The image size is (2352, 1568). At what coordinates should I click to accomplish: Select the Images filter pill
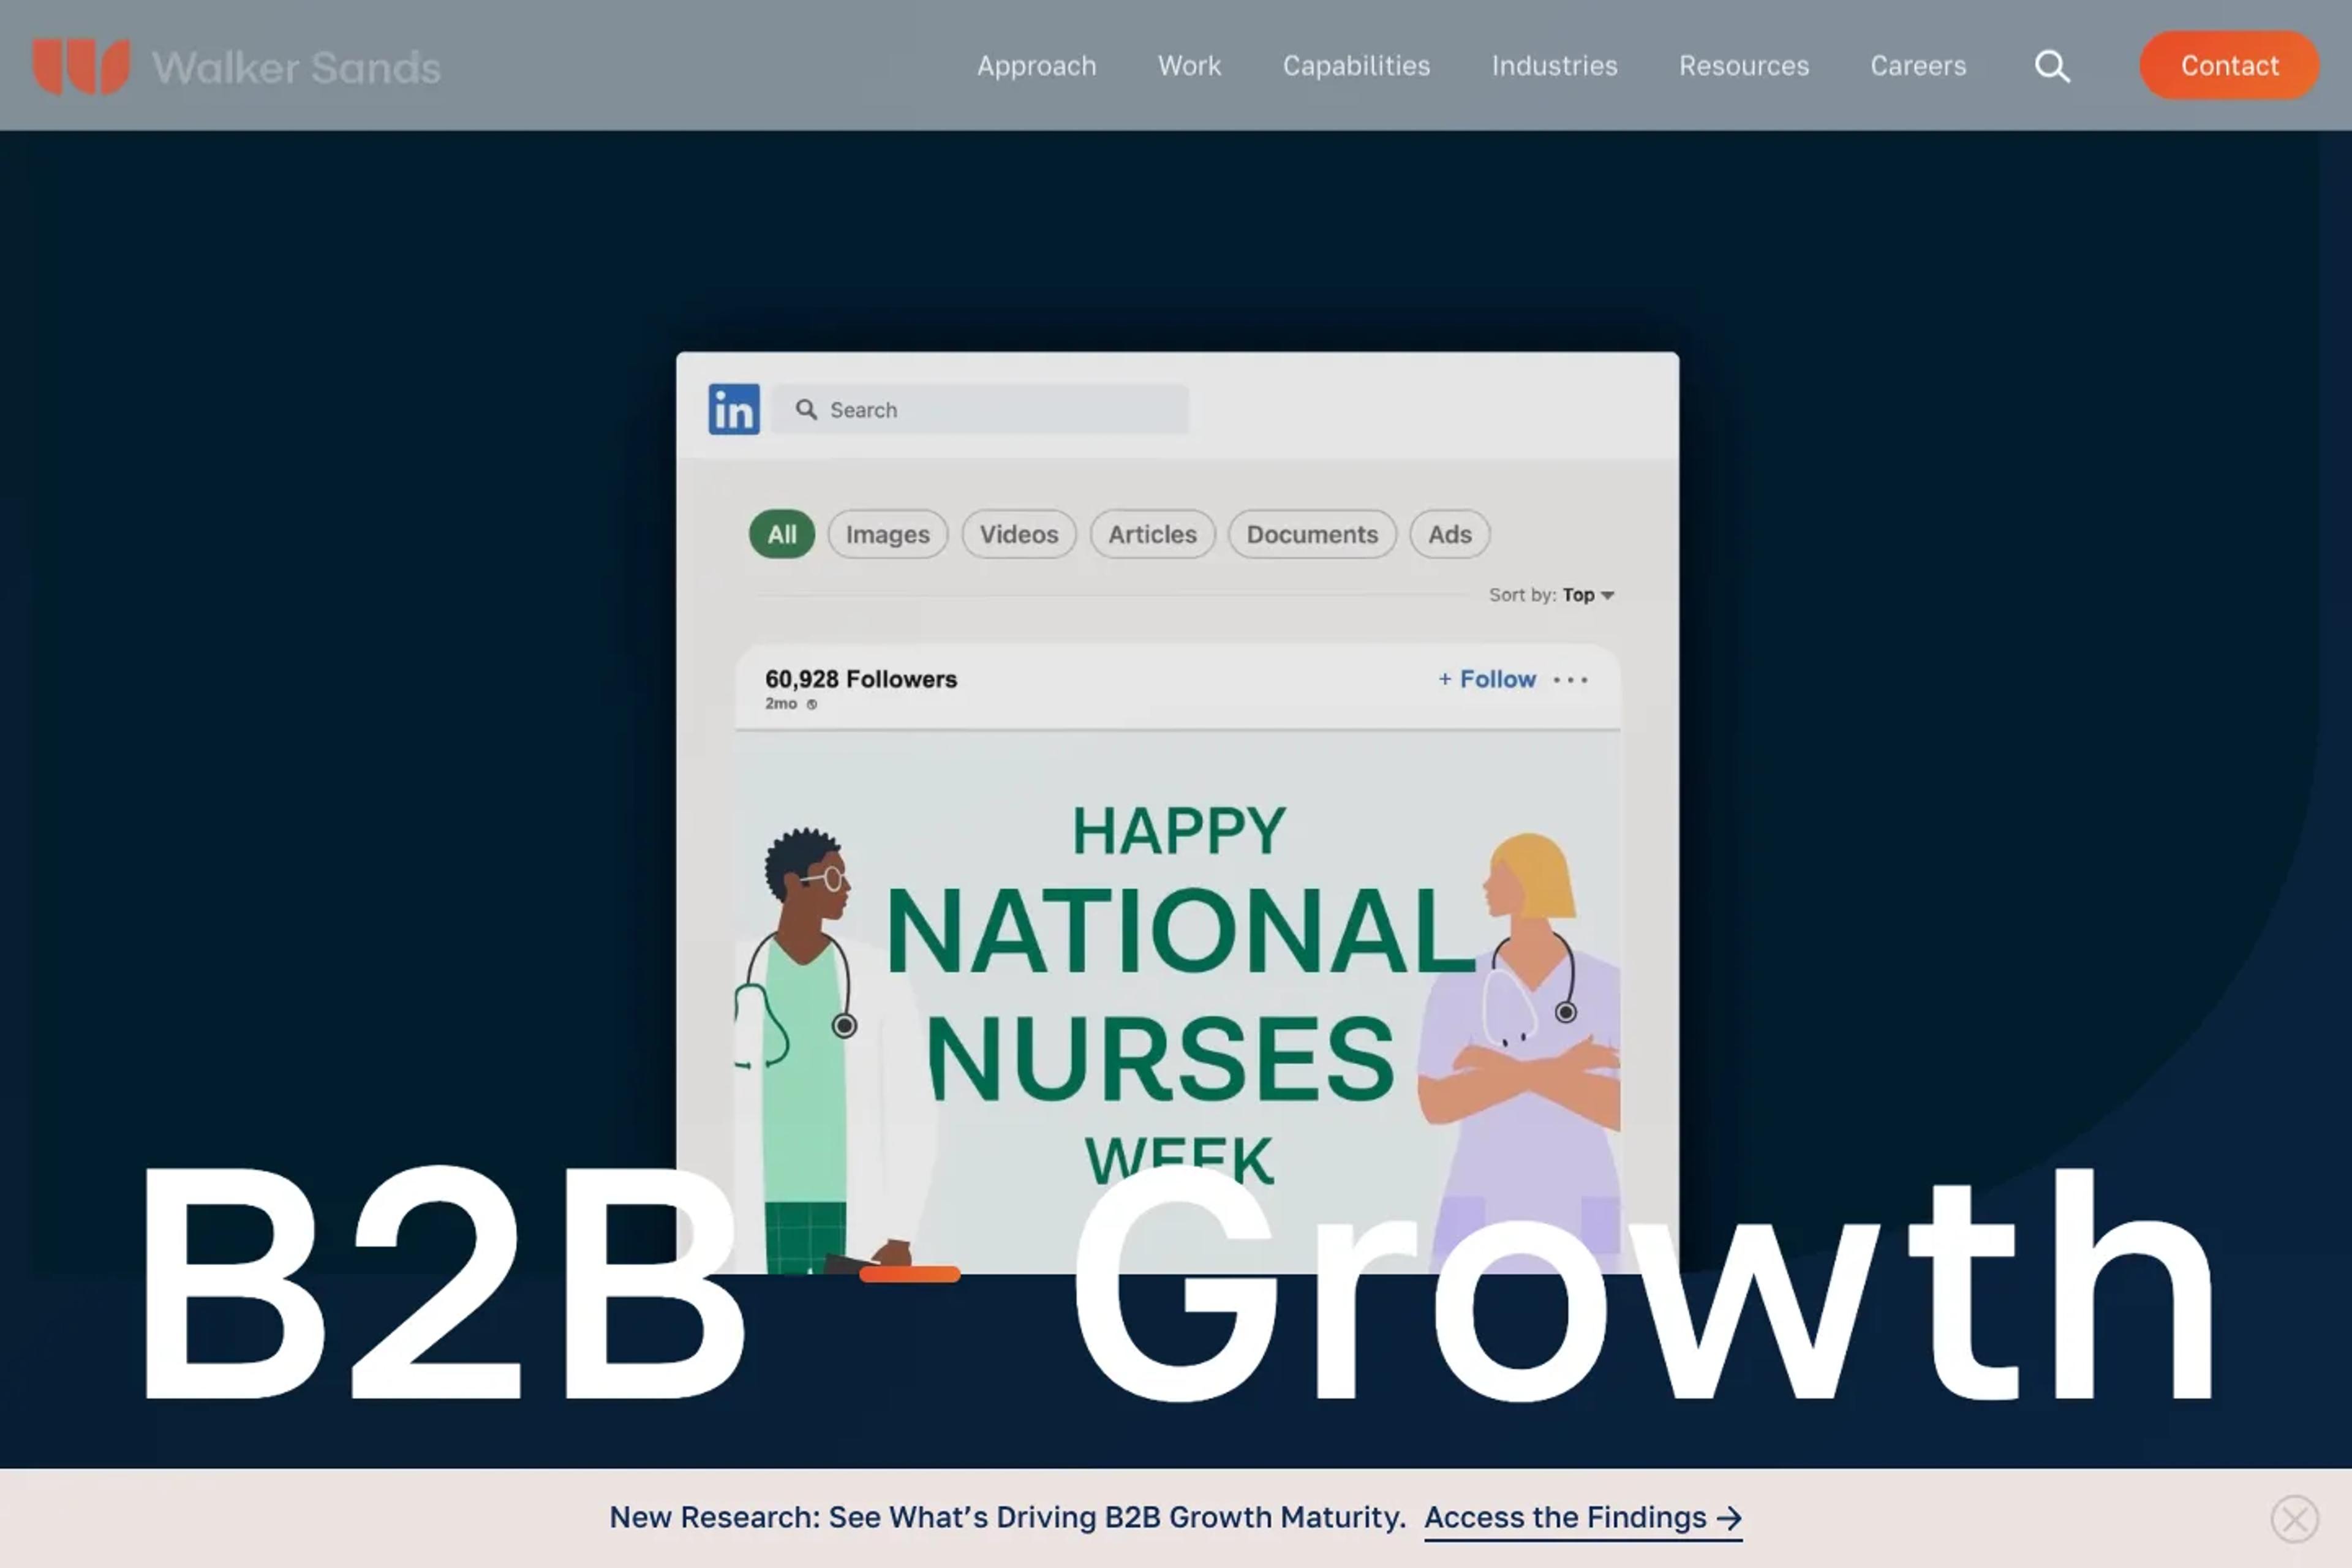[x=887, y=534]
